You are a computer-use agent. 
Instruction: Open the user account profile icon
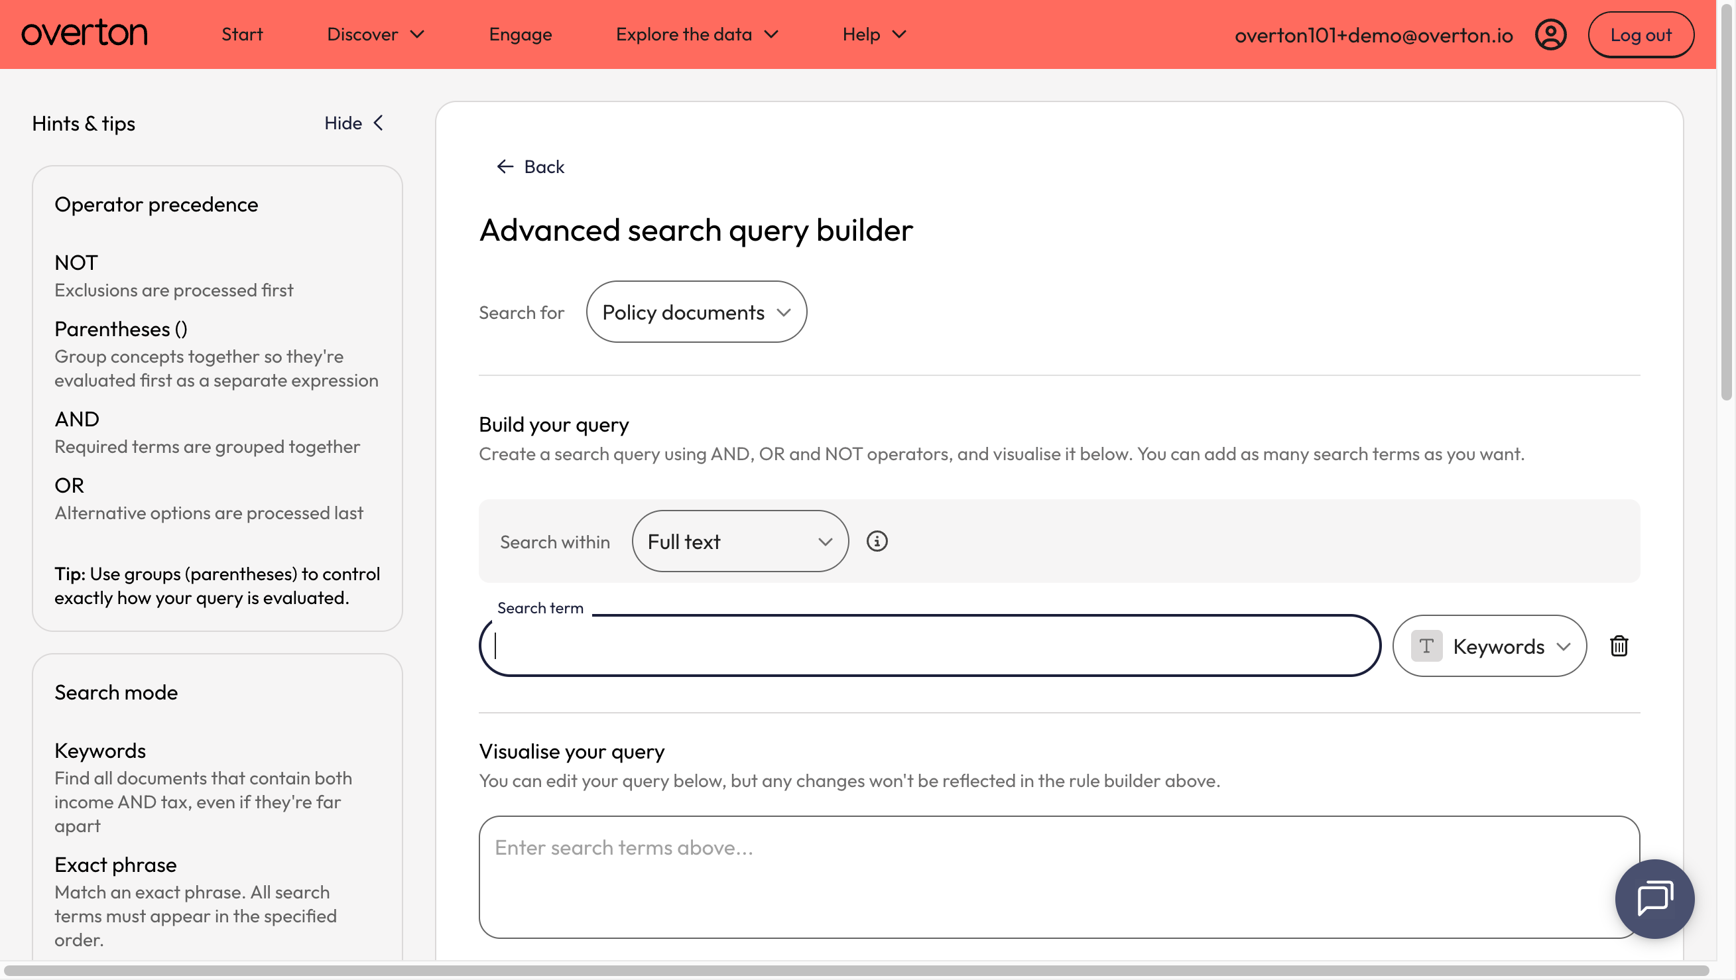1550,34
